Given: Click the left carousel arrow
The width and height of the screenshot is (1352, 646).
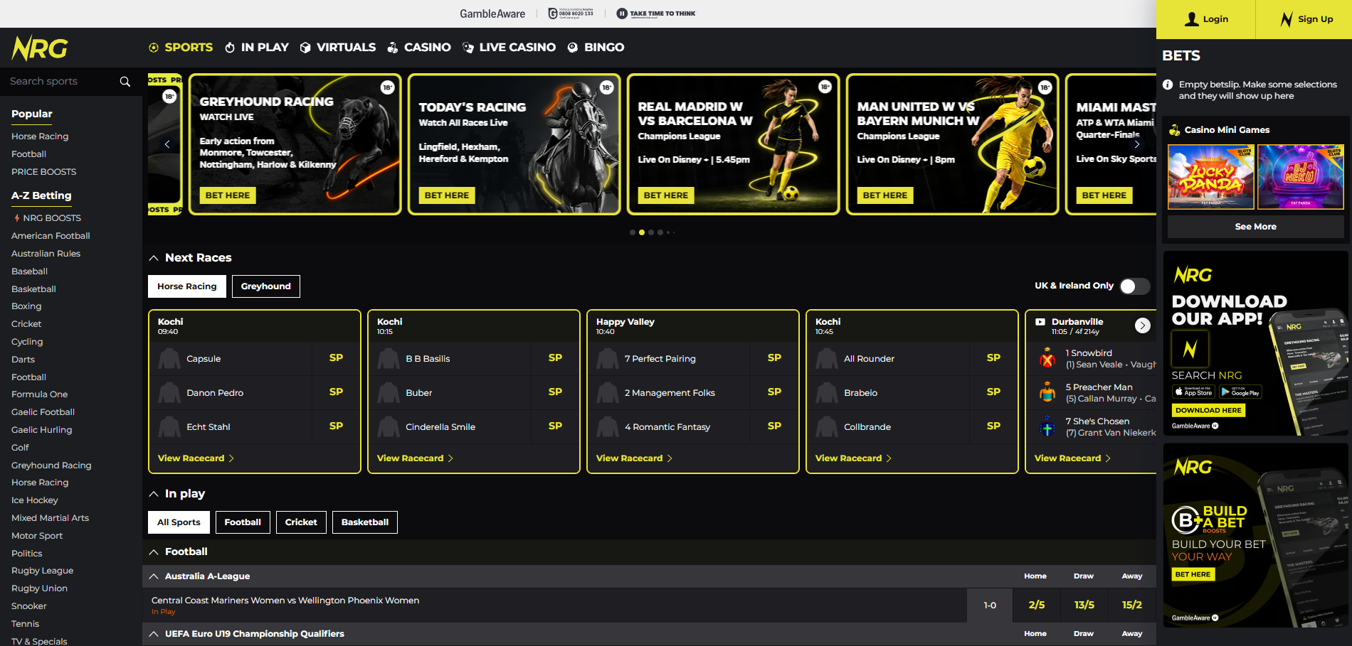Looking at the screenshot, I should click(167, 144).
